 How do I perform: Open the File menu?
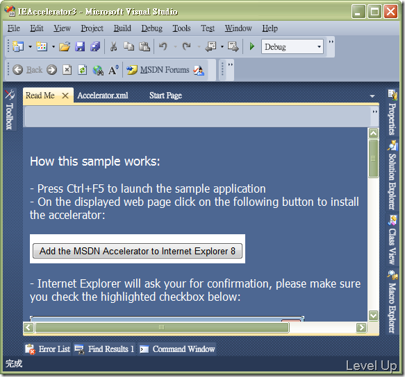tap(14, 28)
